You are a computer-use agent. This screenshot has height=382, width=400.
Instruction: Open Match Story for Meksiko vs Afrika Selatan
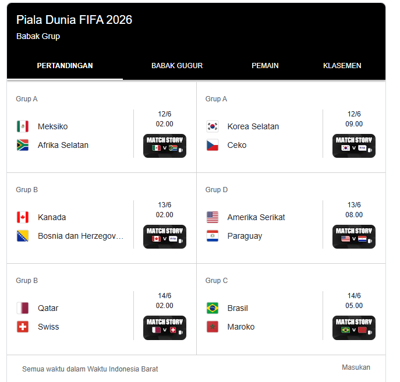point(165,146)
